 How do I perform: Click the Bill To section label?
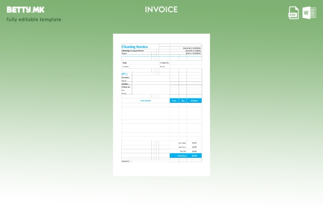(x=124, y=74)
